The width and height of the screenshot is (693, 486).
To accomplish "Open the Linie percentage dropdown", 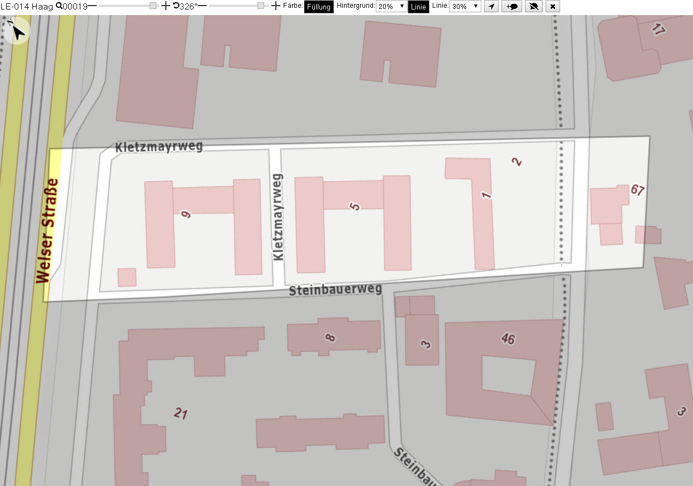I will click(465, 6).
